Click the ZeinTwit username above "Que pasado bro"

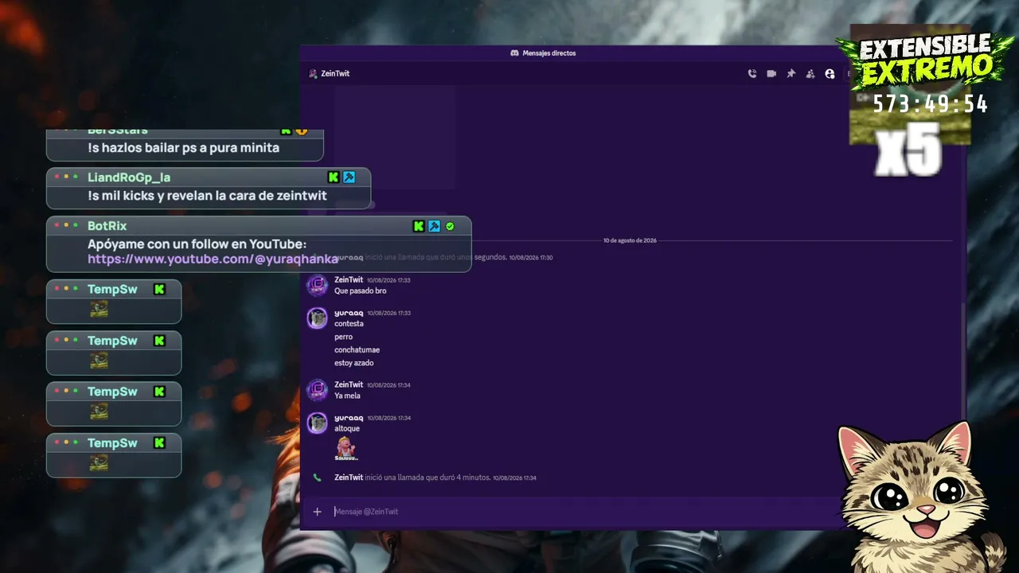[x=349, y=280]
